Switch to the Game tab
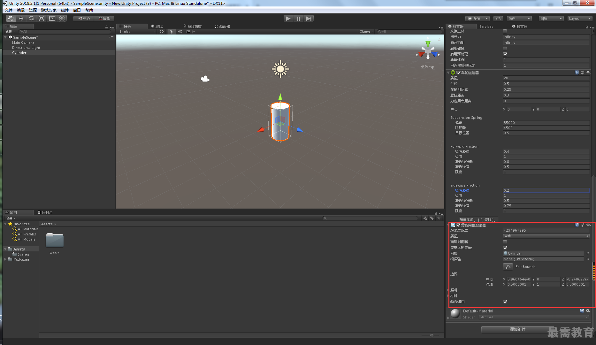 (157, 27)
